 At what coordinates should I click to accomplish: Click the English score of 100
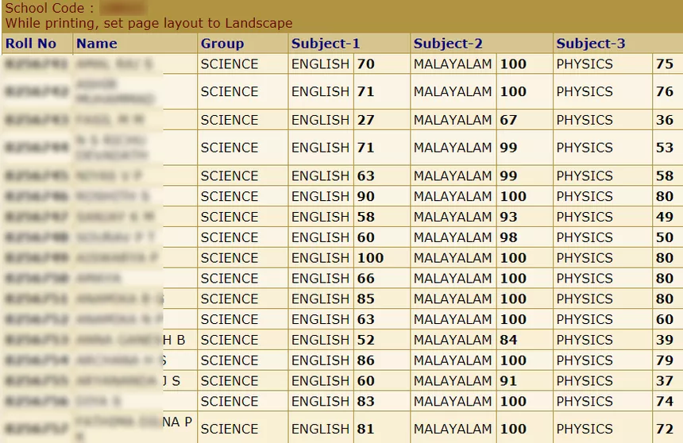click(x=370, y=258)
